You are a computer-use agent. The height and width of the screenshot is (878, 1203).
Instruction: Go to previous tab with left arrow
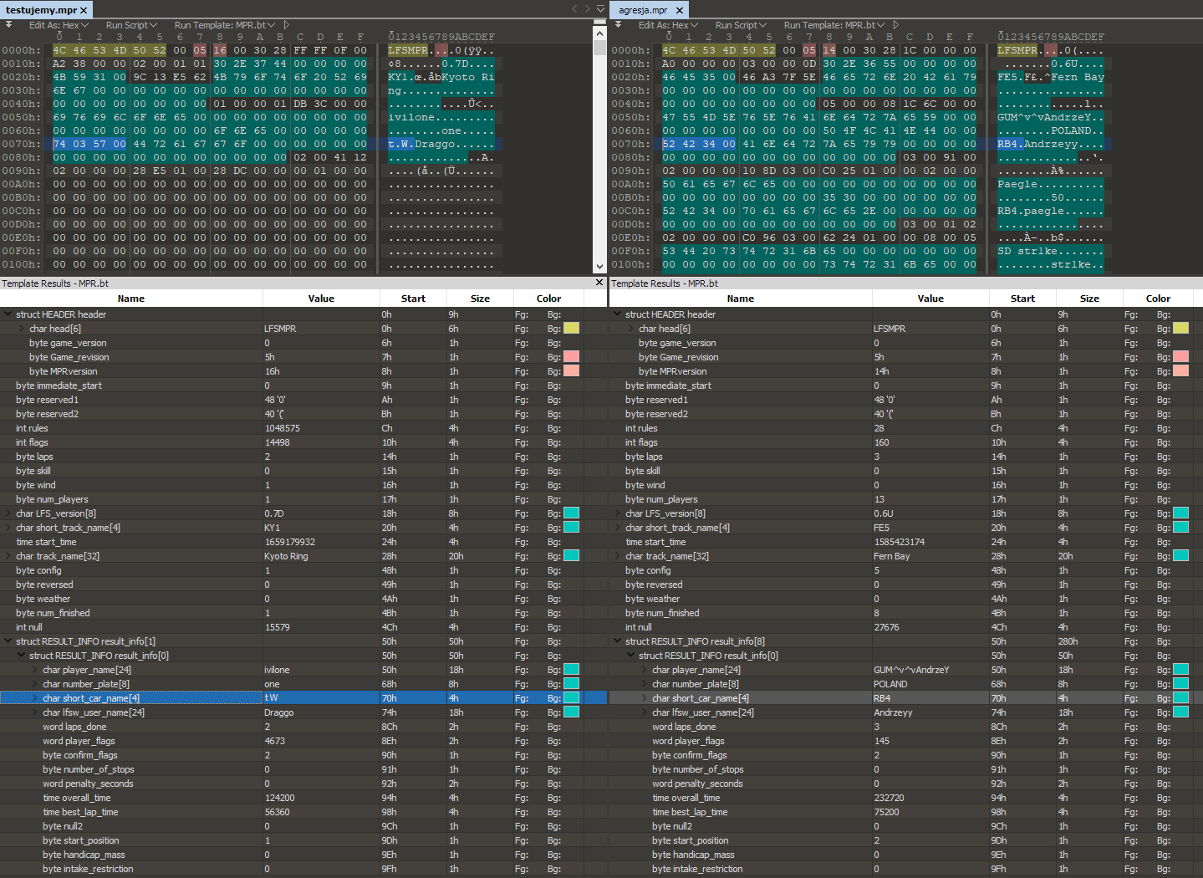pyautogui.click(x=574, y=9)
